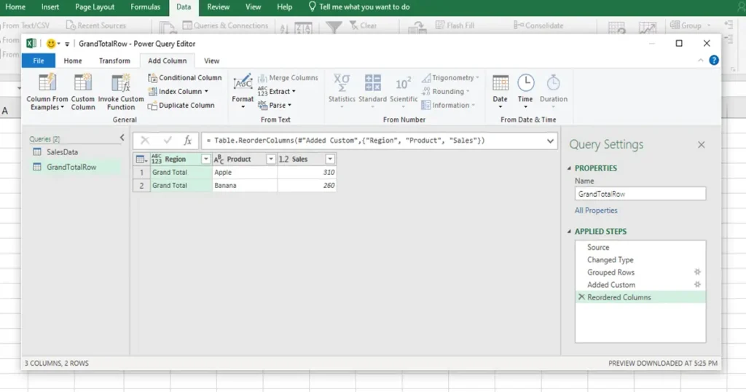This screenshot has height=392, width=746.
Task: Select the Grouped Rows step
Action: (x=611, y=272)
